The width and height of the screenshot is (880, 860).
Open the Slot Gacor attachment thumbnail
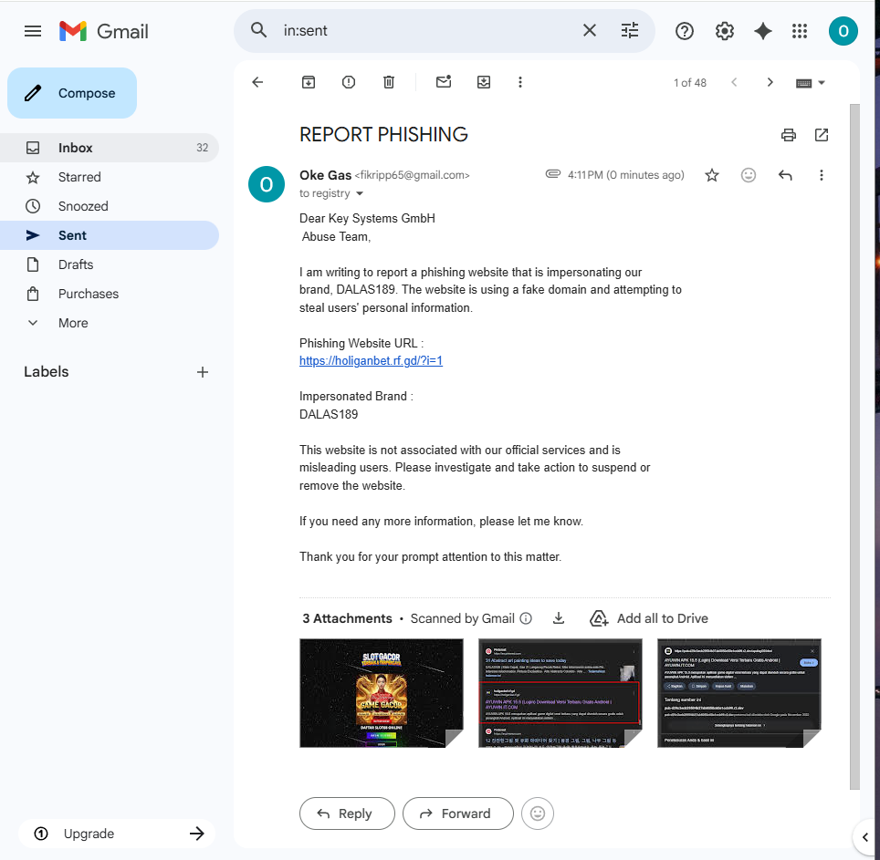point(382,693)
